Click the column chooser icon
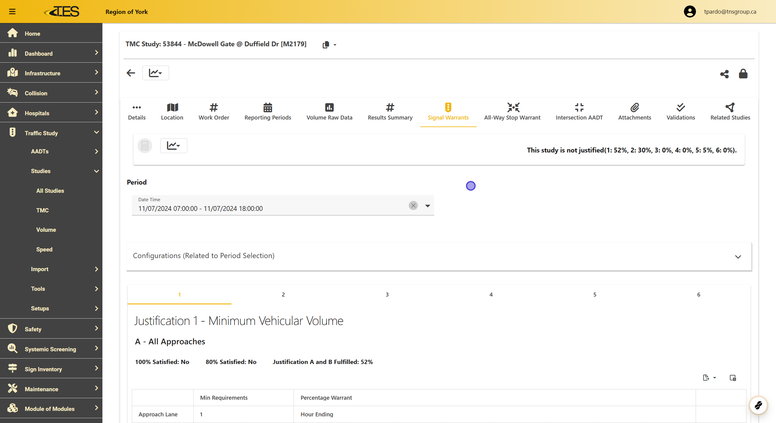The height and width of the screenshot is (423, 776). coord(733,378)
